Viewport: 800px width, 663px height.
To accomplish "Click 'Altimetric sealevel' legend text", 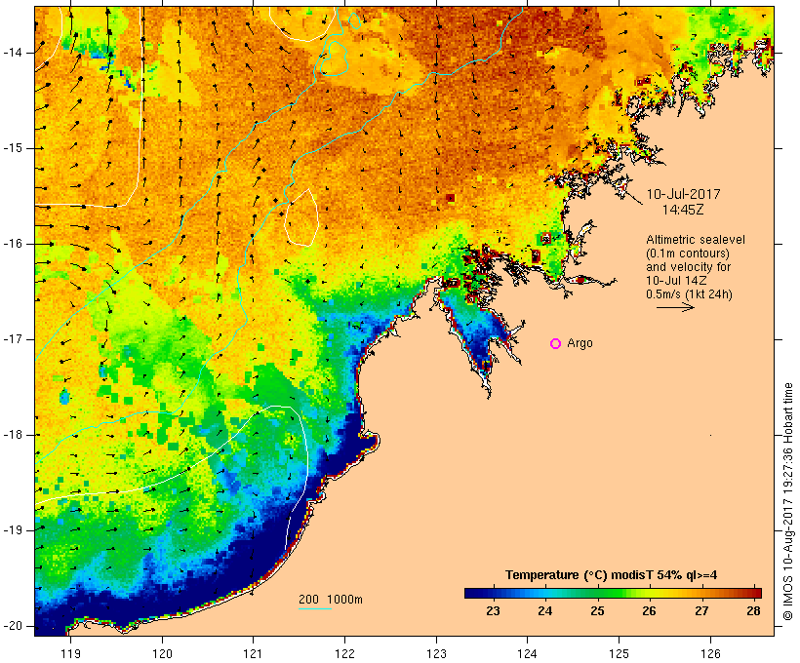I will 696,240.
